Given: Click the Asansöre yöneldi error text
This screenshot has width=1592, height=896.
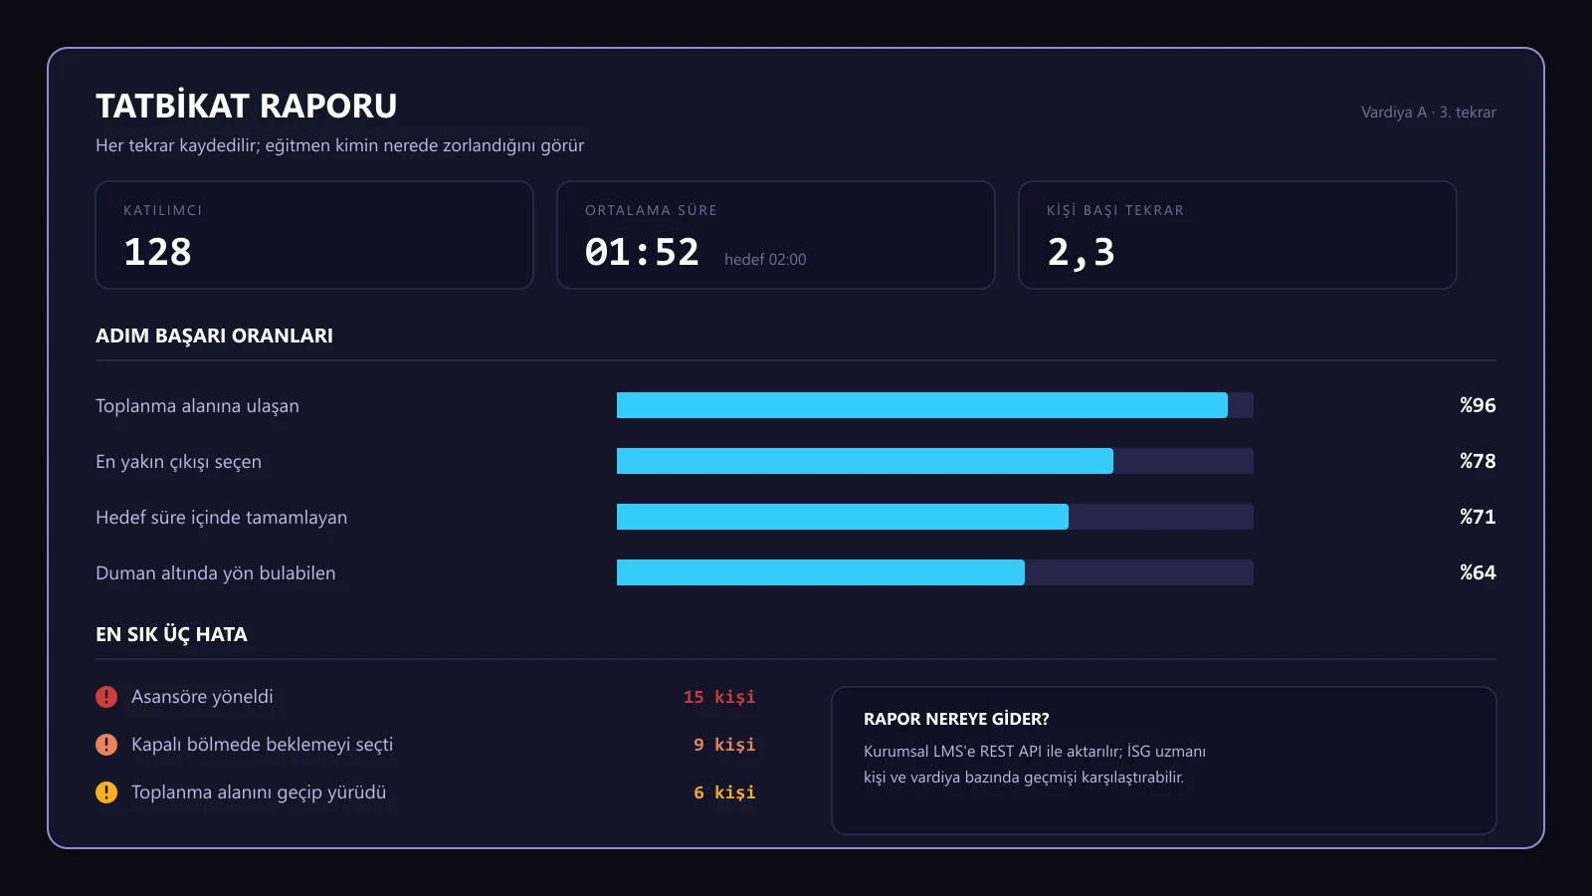Looking at the screenshot, I should 202,697.
